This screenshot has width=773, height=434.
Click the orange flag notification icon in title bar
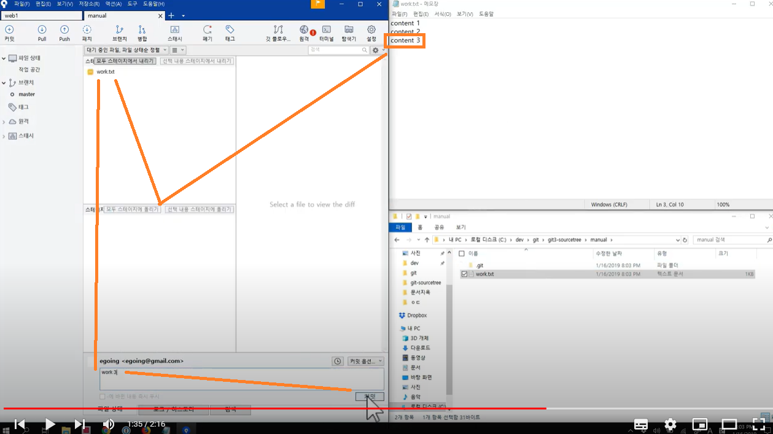coord(317,4)
